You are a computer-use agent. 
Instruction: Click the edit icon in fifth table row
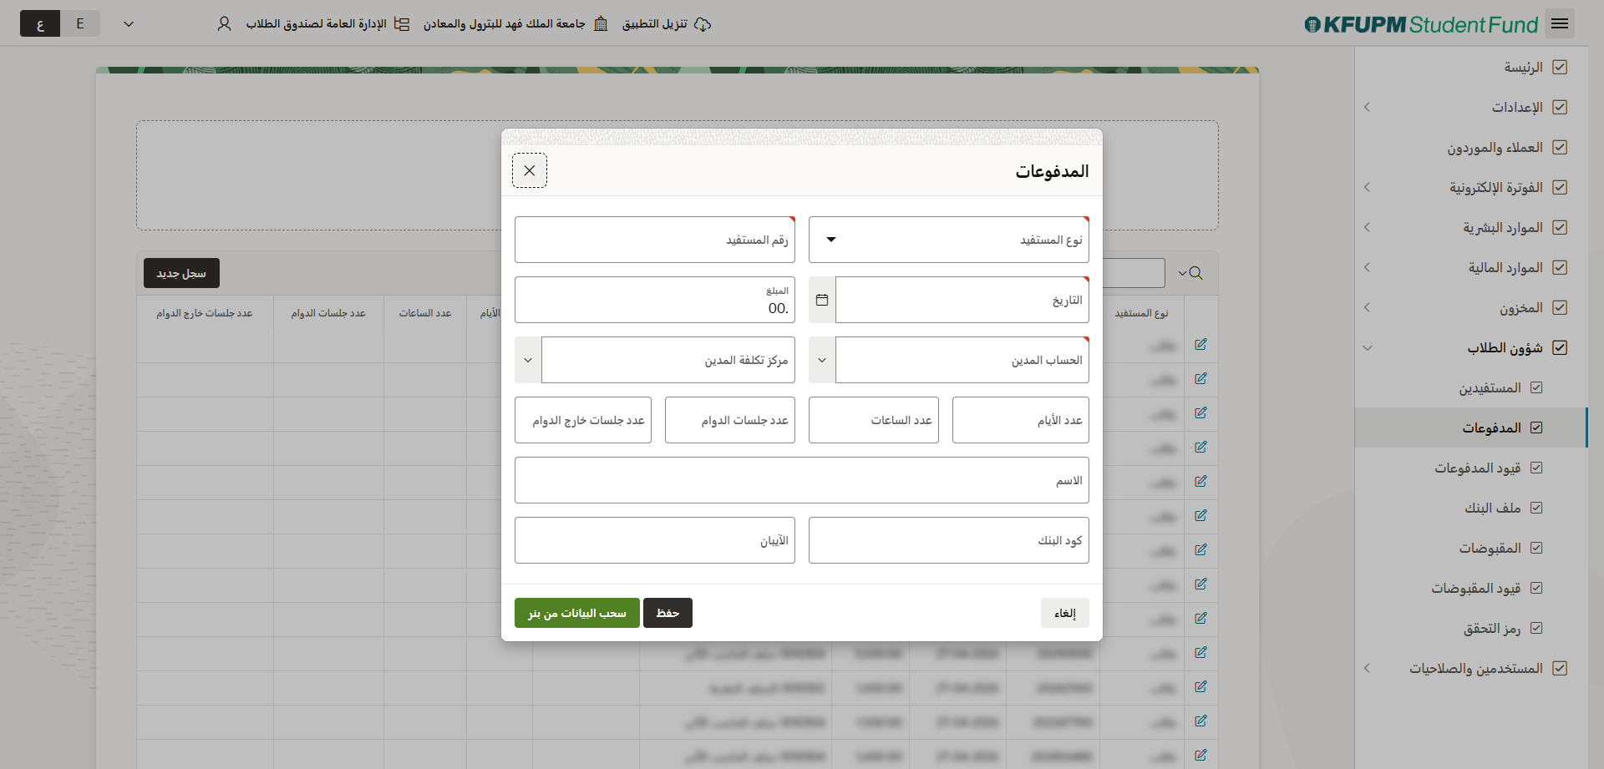click(1200, 481)
